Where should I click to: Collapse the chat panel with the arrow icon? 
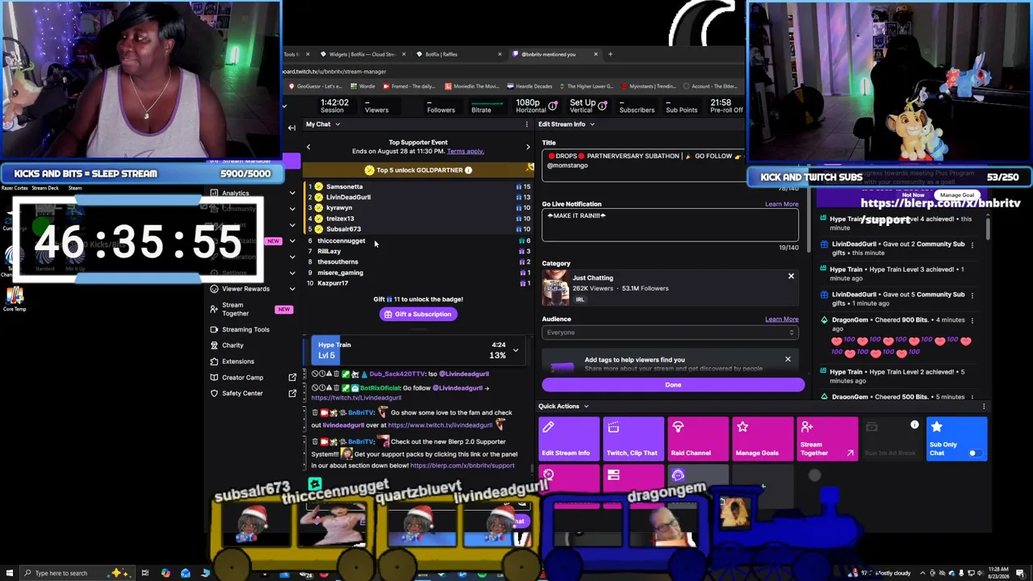[291, 127]
